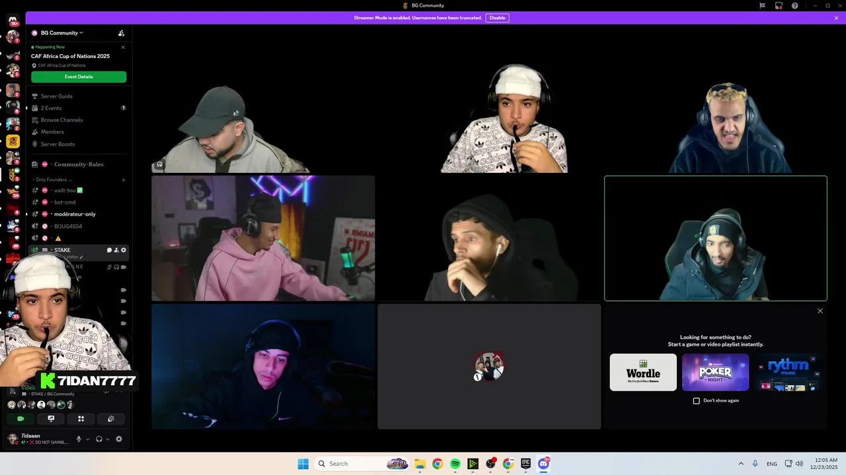Open the taskbar volume icon
Screen dimensions: 846x475
pos(799,464)
